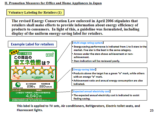Click the 4,840 円 annual cost figure
Image resolution: width=155 pixels, height=116 pixels.
tap(34, 96)
